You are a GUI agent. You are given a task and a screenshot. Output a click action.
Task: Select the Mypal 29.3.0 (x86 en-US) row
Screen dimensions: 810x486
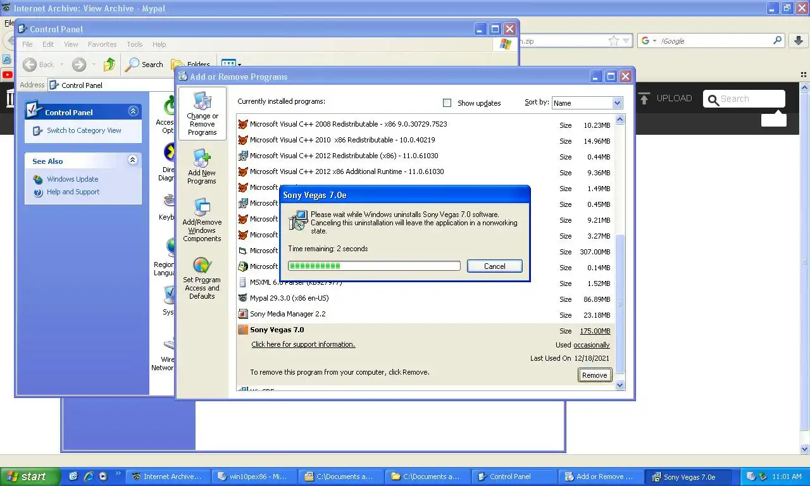[x=425, y=298]
